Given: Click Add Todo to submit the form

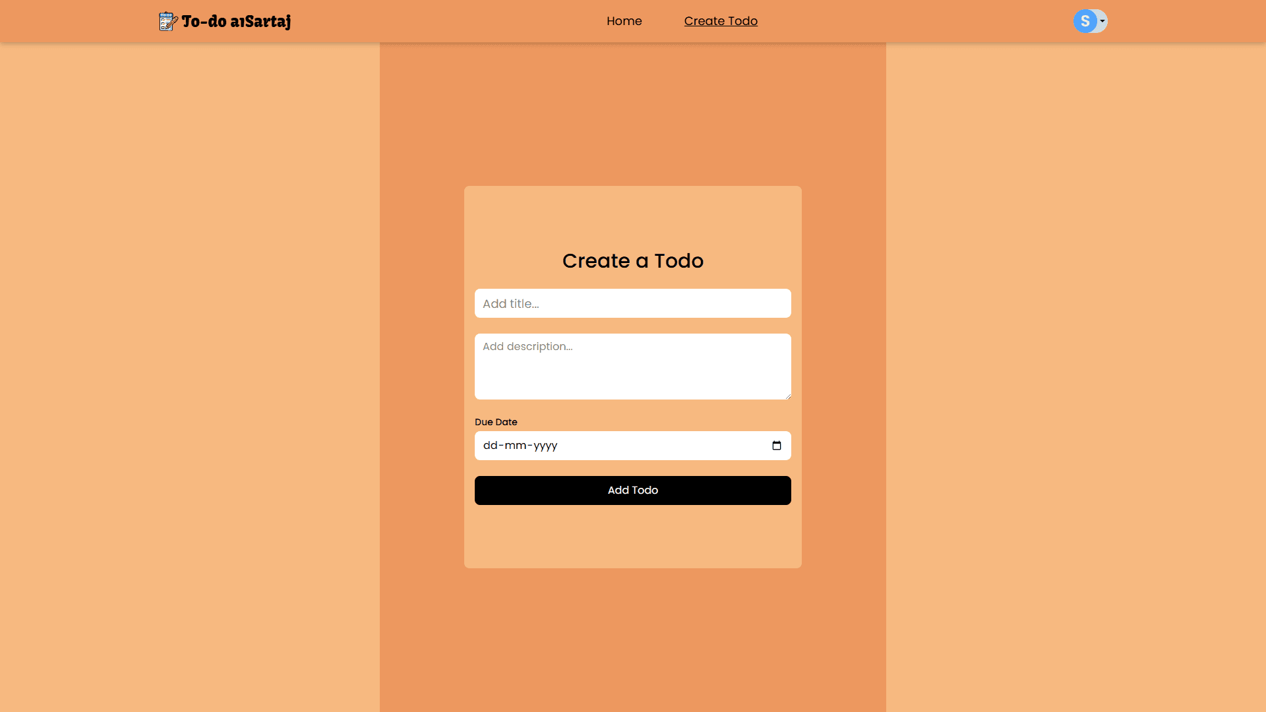Looking at the screenshot, I should tap(632, 490).
